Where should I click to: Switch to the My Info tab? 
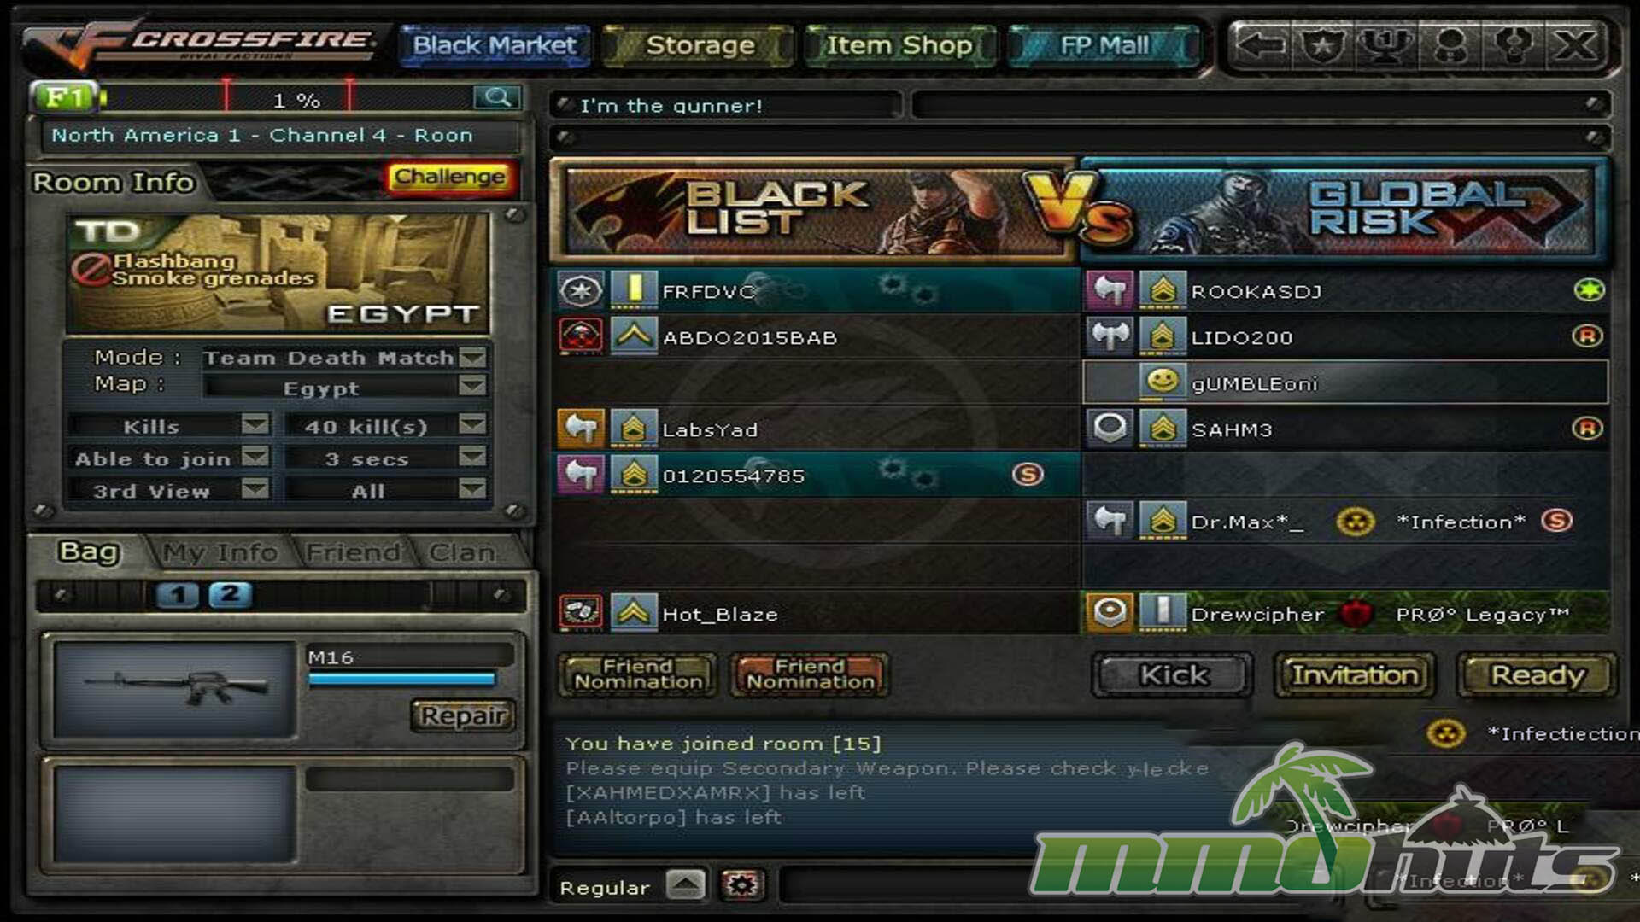pos(220,553)
